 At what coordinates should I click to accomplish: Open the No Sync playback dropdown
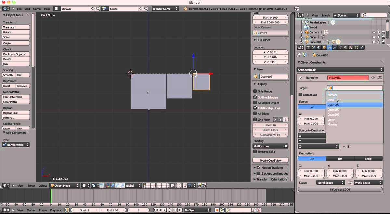(197, 210)
